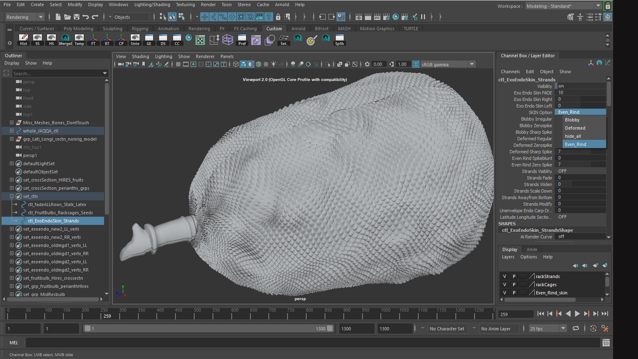Toggle visibility V of rackCages layer
638x359 pixels.
point(504,285)
